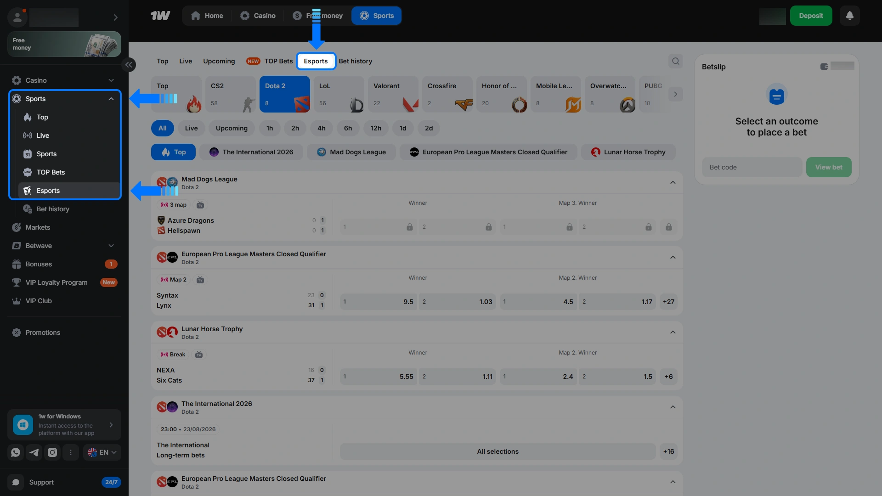The width and height of the screenshot is (882, 496).
Task: Open the user profile avatar
Action: pos(17,17)
